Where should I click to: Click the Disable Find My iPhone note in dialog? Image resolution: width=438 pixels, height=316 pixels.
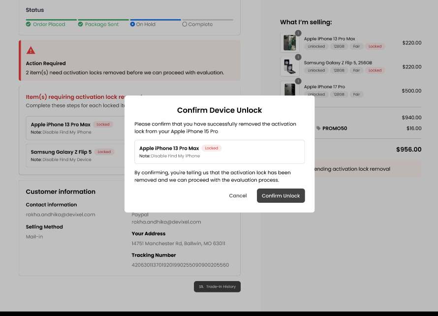tap(175, 156)
